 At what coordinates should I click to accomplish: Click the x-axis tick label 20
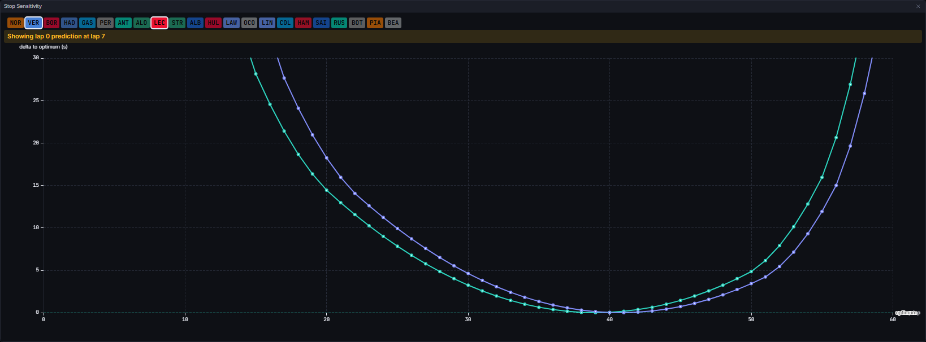point(327,319)
